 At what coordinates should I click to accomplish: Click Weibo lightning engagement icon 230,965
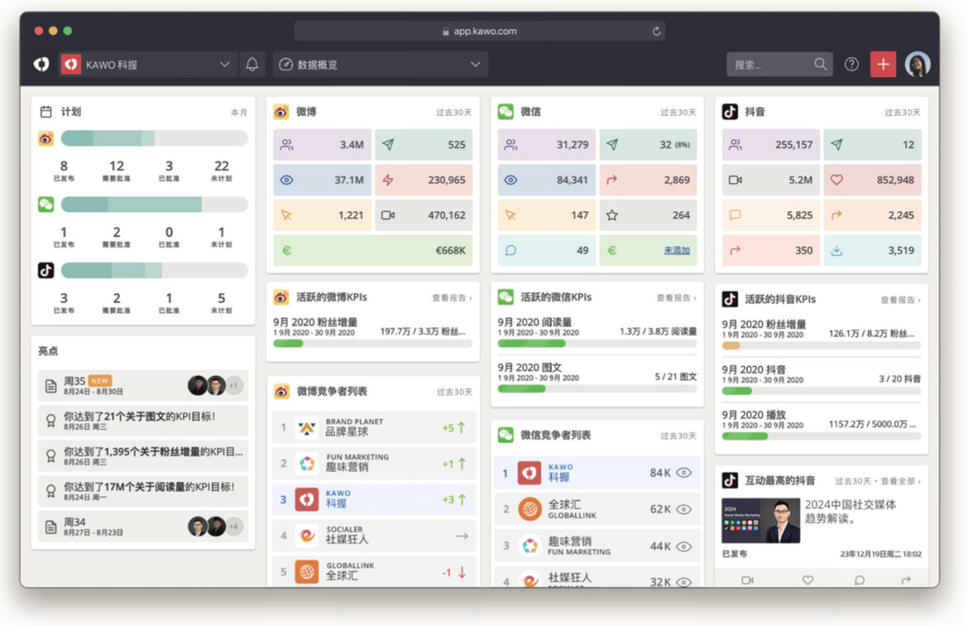(388, 180)
